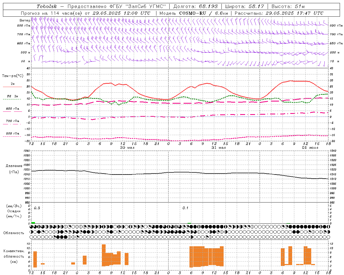Click the "Конвективн." convective cloud label
This screenshot has height=275, width=344.
14,251
